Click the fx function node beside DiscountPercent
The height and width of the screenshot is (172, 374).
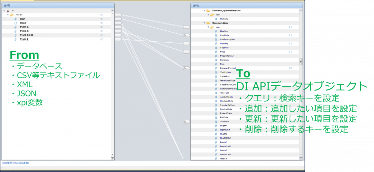[x=186, y=68]
